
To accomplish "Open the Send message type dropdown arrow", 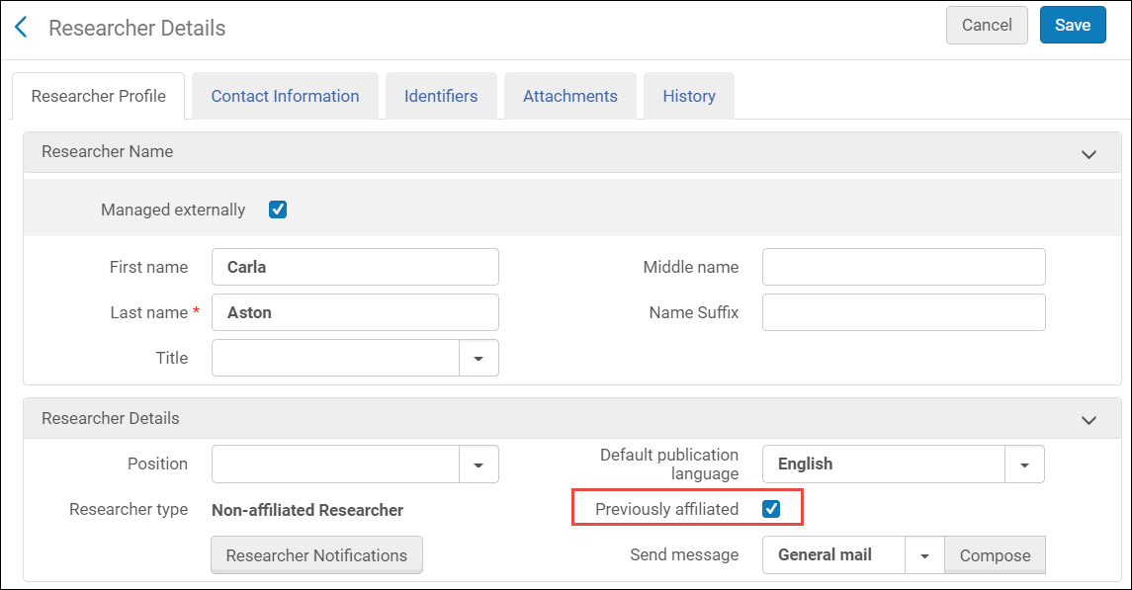I will coord(924,554).
